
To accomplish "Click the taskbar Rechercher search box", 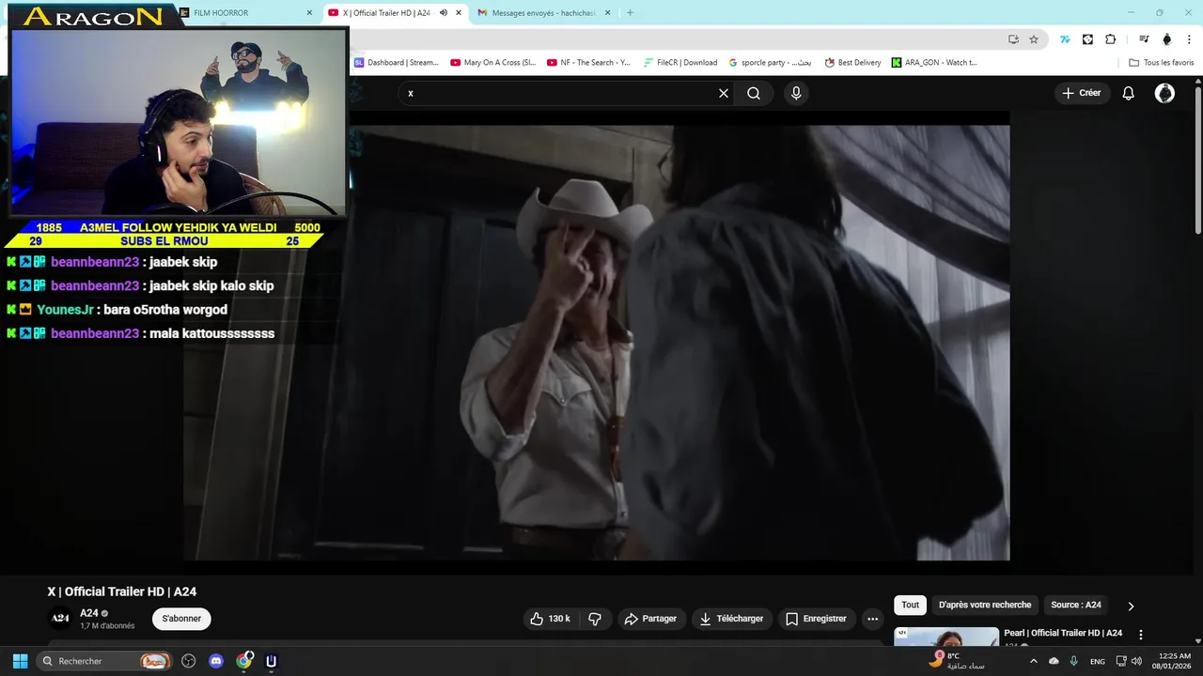I will [105, 661].
